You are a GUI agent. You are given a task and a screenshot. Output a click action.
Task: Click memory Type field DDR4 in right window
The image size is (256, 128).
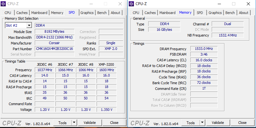pos(164,24)
